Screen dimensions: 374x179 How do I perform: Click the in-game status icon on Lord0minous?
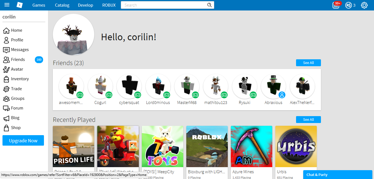166,95
